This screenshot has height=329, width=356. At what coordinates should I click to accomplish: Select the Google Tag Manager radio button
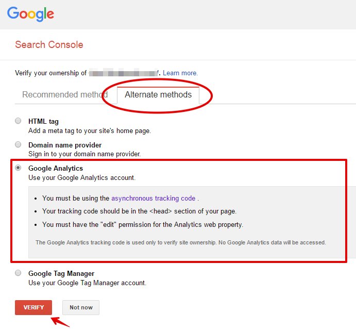click(18, 273)
